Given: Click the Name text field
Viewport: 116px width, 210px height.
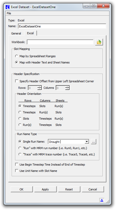Looking at the screenshot, I should pyautogui.click(x=62, y=26).
